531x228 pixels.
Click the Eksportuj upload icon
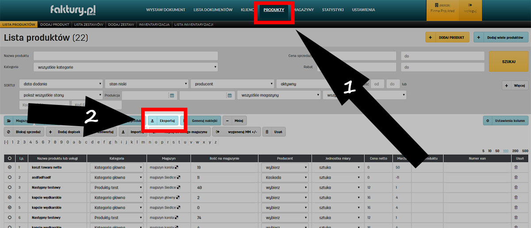click(153, 120)
